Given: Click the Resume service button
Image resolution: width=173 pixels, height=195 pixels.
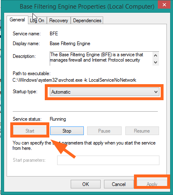Looking at the screenshot, I should (x=142, y=131).
